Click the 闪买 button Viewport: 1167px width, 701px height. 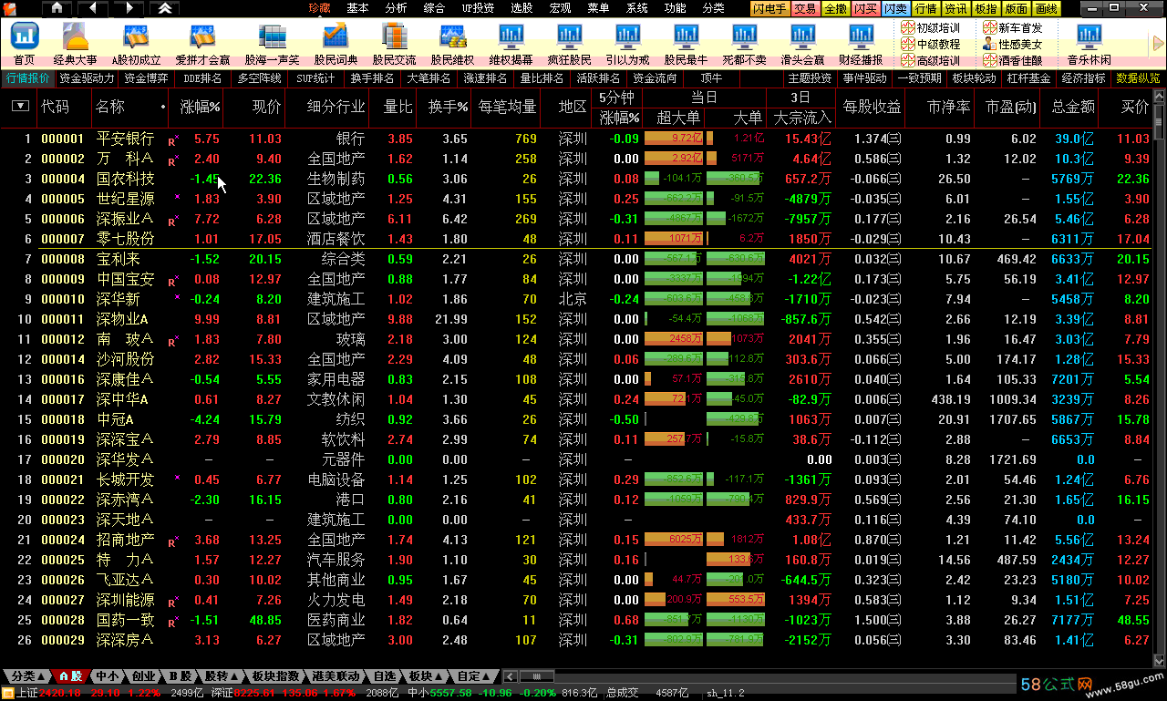coord(866,8)
